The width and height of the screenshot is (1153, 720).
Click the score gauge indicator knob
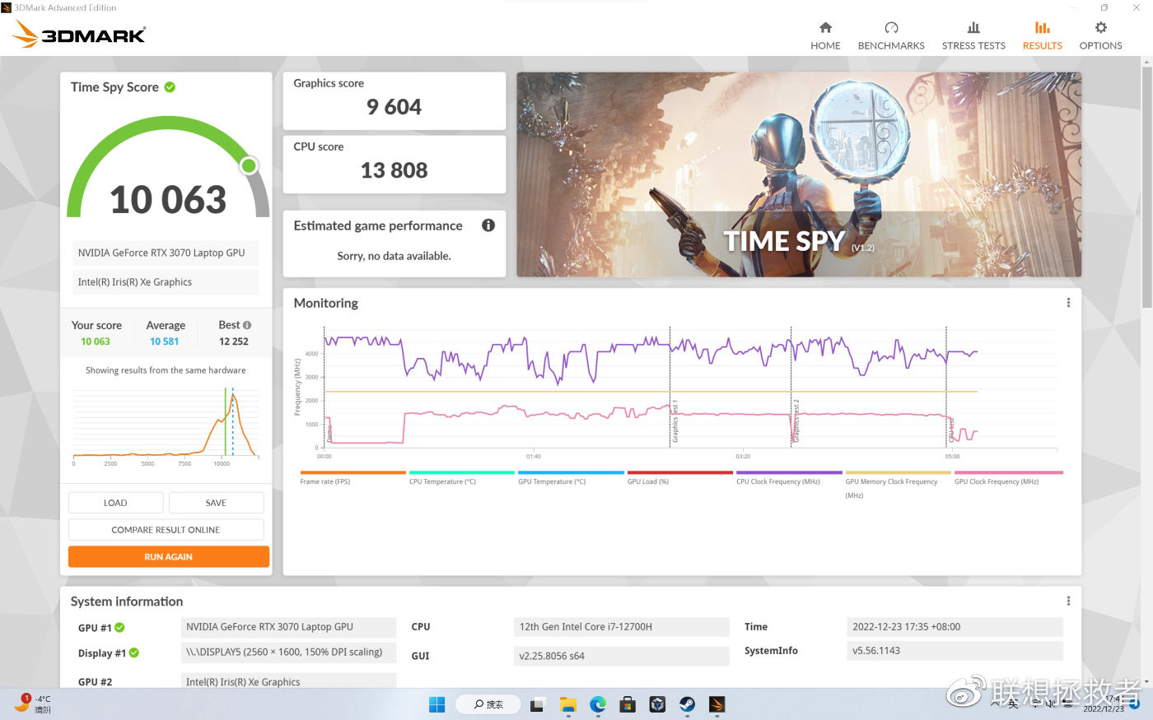click(x=249, y=166)
